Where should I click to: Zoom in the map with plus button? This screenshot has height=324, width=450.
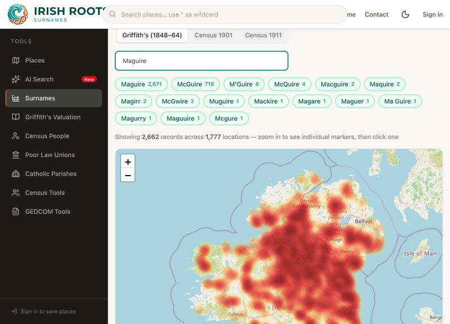point(128,162)
